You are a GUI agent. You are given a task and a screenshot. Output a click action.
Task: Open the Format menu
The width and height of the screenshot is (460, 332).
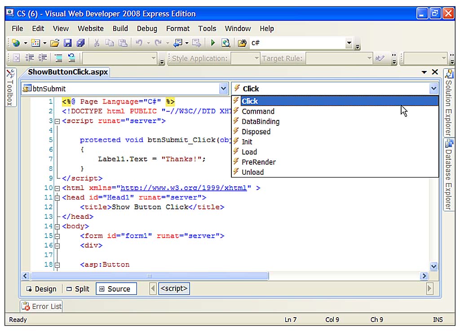178,28
